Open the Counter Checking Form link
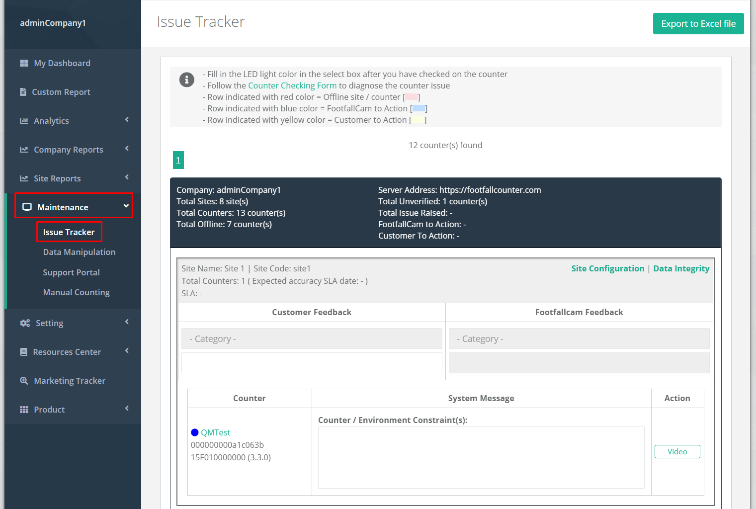Image resolution: width=756 pixels, height=509 pixels. 292,85
